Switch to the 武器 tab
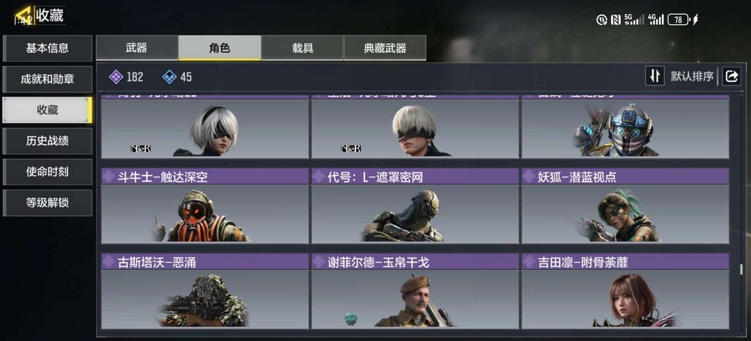 (137, 48)
